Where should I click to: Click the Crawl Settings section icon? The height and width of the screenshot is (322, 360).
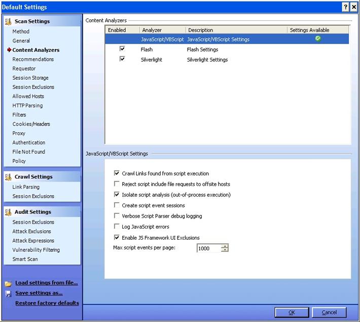point(8,177)
